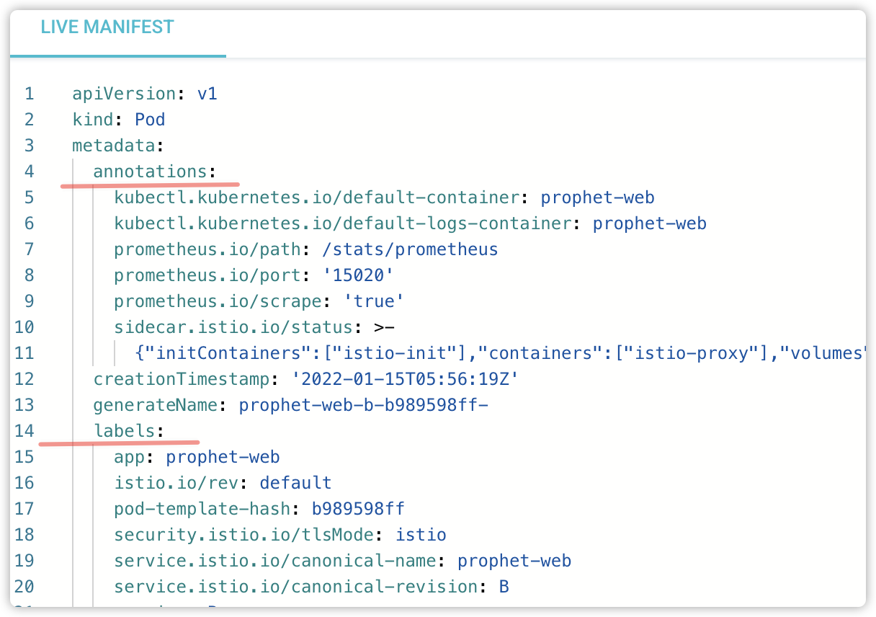876x617 pixels.
Task: Click line number 14 in gutter
Action: pos(24,431)
